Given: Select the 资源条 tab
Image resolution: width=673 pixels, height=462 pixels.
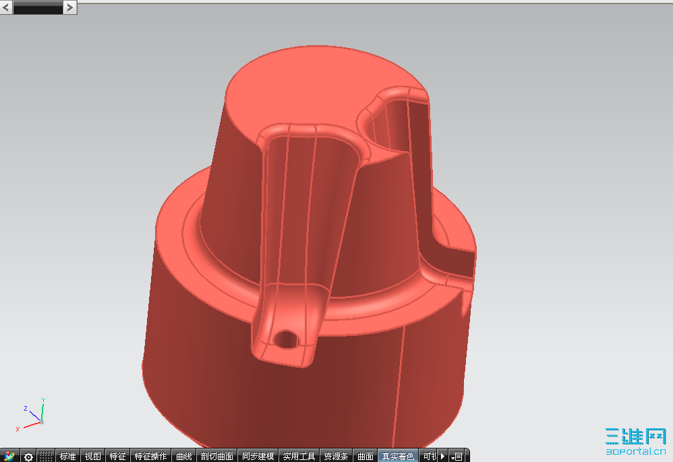Looking at the screenshot, I should point(336,456).
